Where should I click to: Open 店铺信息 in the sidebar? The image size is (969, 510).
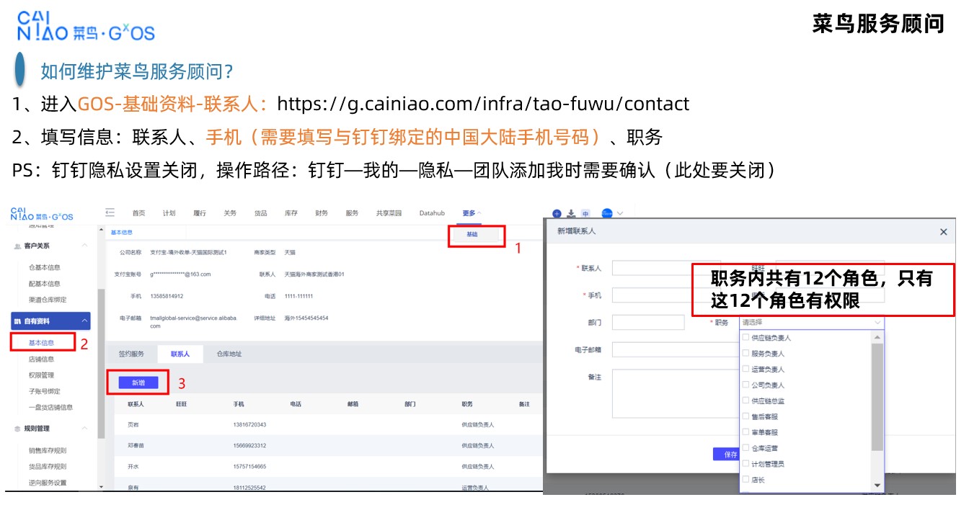pos(41,359)
